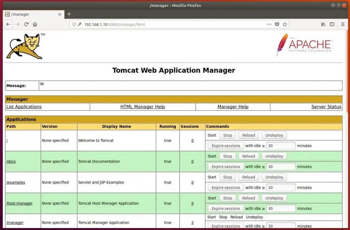Open List Applications link
This screenshot has height=230, width=350.
point(24,107)
